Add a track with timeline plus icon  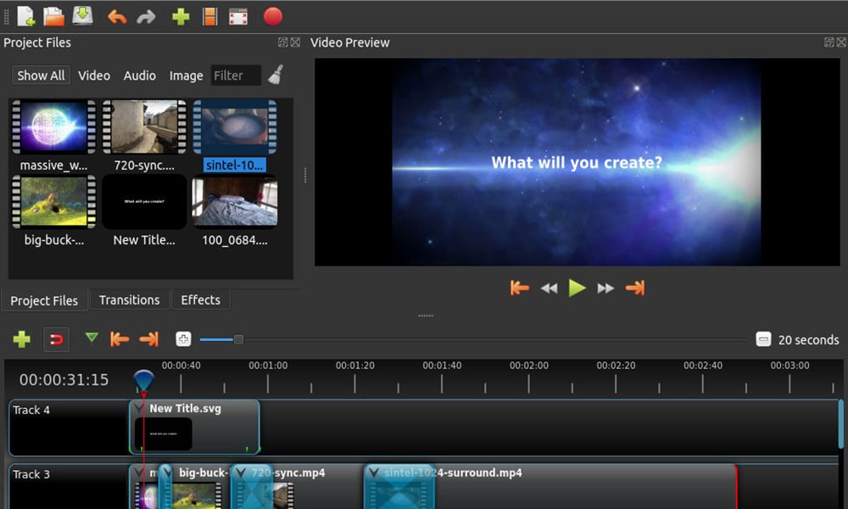[x=22, y=339]
